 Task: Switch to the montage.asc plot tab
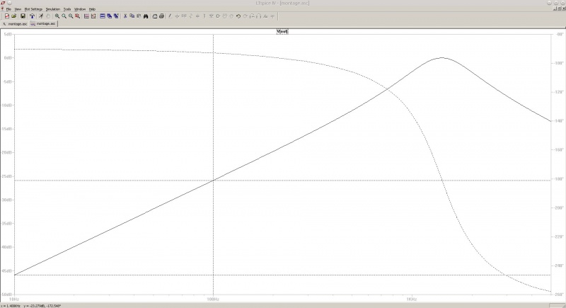click(43, 24)
